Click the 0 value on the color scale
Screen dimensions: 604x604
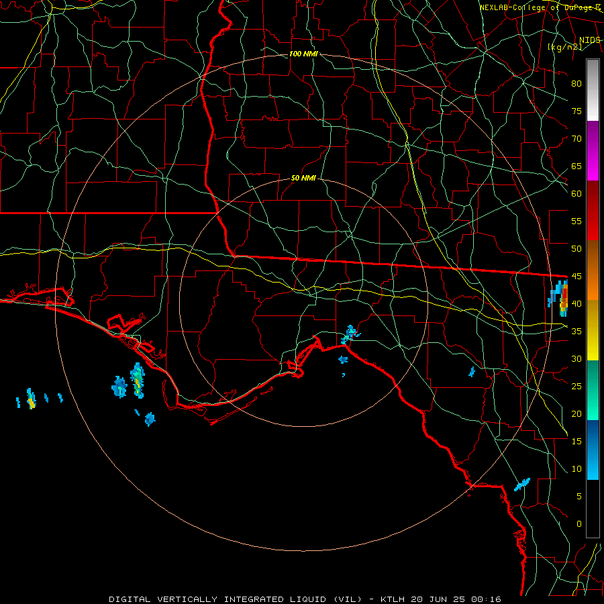point(579,524)
